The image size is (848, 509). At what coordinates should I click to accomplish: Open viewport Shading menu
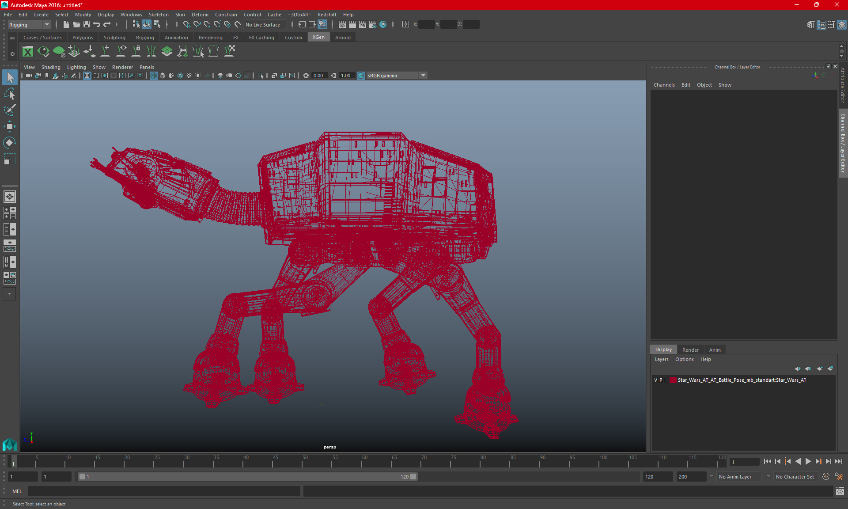(51, 67)
